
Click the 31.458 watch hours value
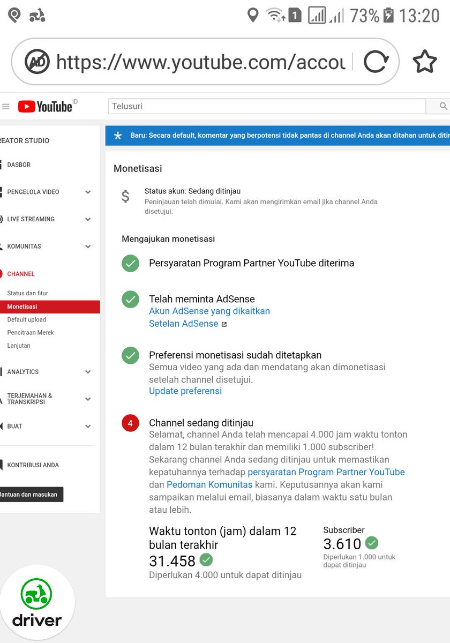point(172,561)
